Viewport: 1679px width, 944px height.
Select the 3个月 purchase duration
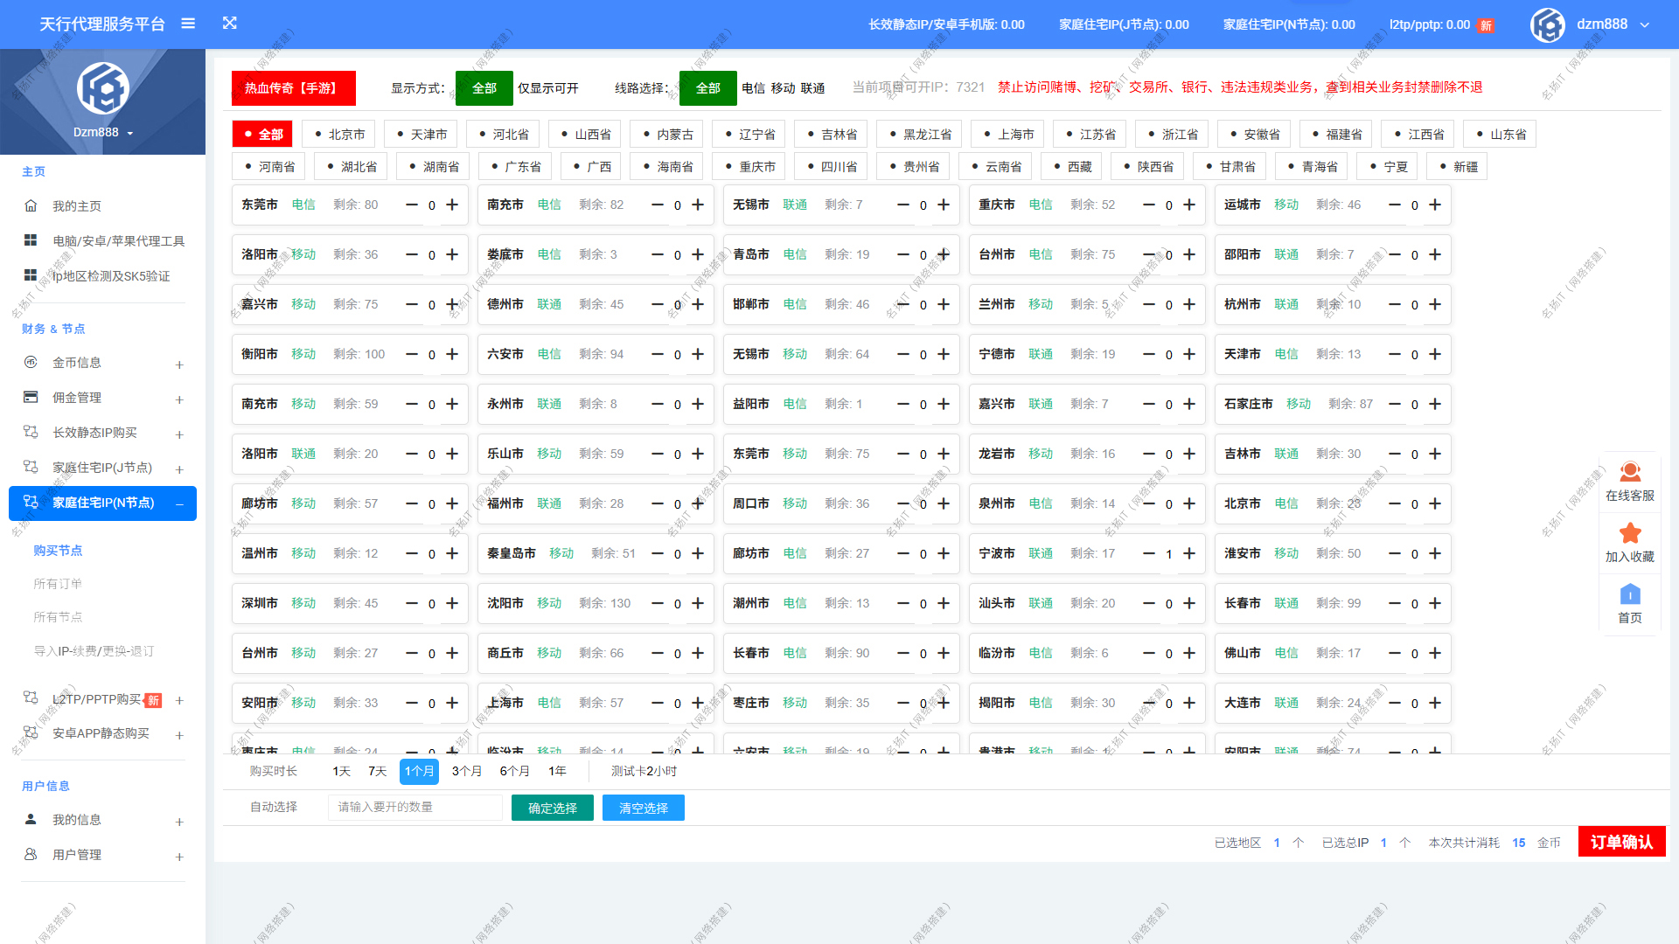pos(466,771)
